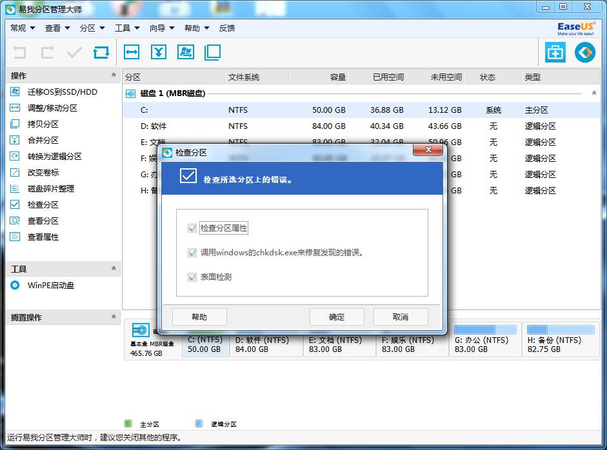Close the 检查分区 dialog
This screenshot has width=607, height=450.
pyautogui.click(x=428, y=150)
